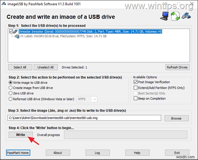This screenshot has width=198, height=160.
Task: Click the 'Drives Selected: 1' text
Action: (74, 67)
